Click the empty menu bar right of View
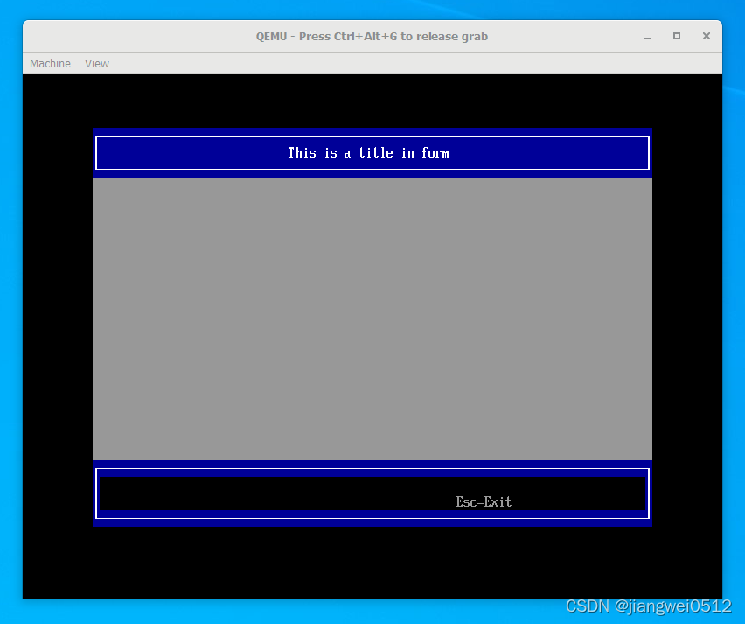Screen dimensions: 745x624 [393, 63]
